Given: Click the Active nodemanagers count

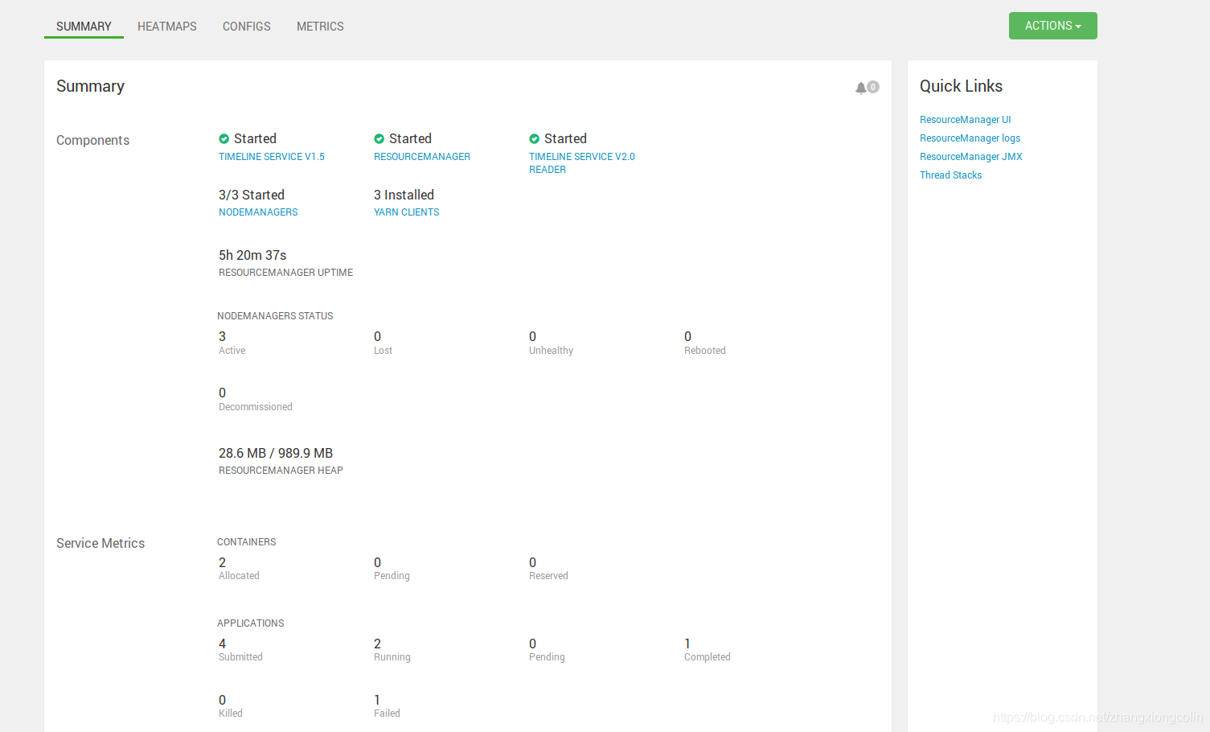Looking at the screenshot, I should 222,336.
